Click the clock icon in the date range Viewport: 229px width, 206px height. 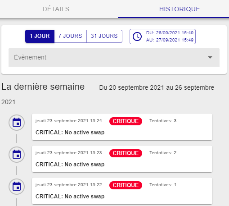click(x=137, y=37)
